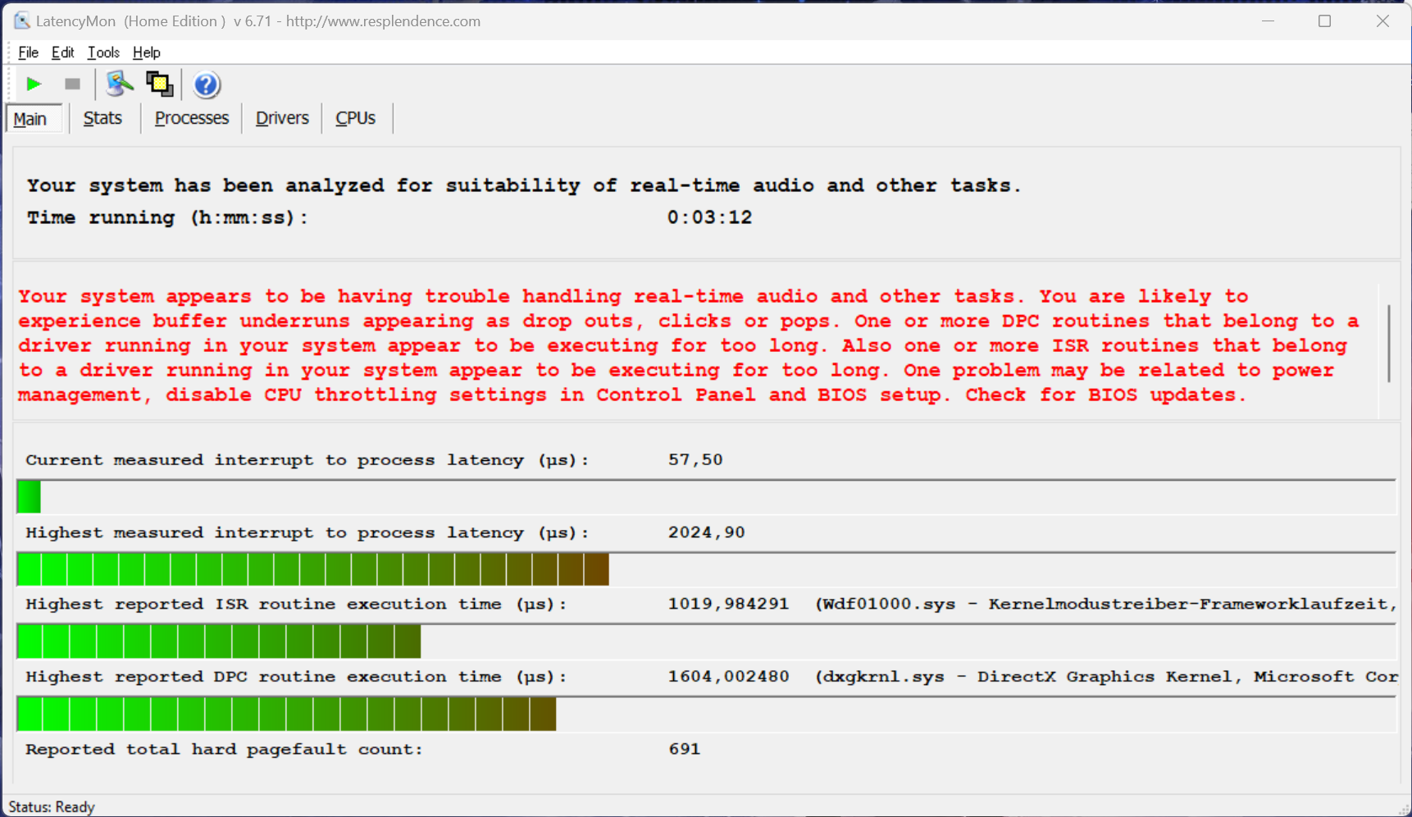The width and height of the screenshot is (1412, 817).
Task: Click the 'Your system has been analyzed' heading
Action: click(524, 185)
